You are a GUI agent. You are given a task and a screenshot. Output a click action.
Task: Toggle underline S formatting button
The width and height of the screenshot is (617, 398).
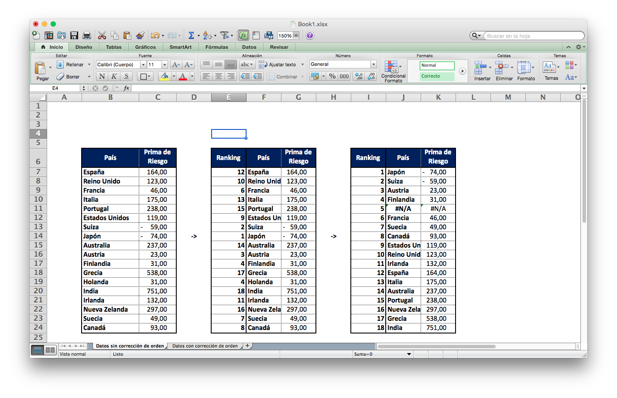pos(127,76)
